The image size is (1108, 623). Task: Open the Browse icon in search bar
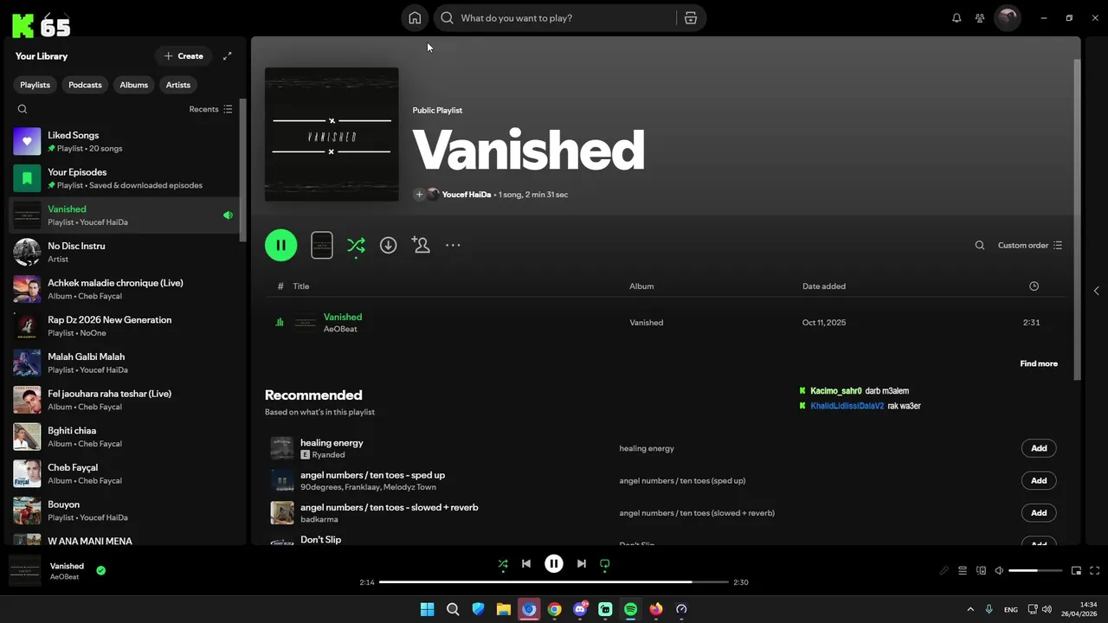691,17
